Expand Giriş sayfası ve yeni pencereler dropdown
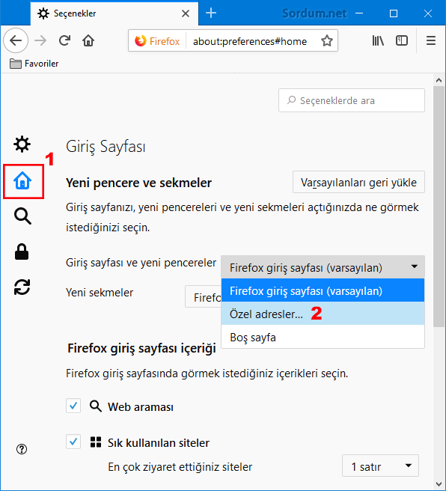Viewport: 446px width, 491px height. click(x=323, y=267)
